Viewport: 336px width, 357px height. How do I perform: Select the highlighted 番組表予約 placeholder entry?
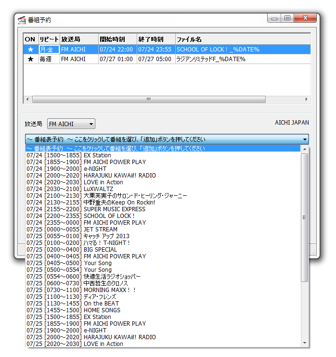pos(163,149)
